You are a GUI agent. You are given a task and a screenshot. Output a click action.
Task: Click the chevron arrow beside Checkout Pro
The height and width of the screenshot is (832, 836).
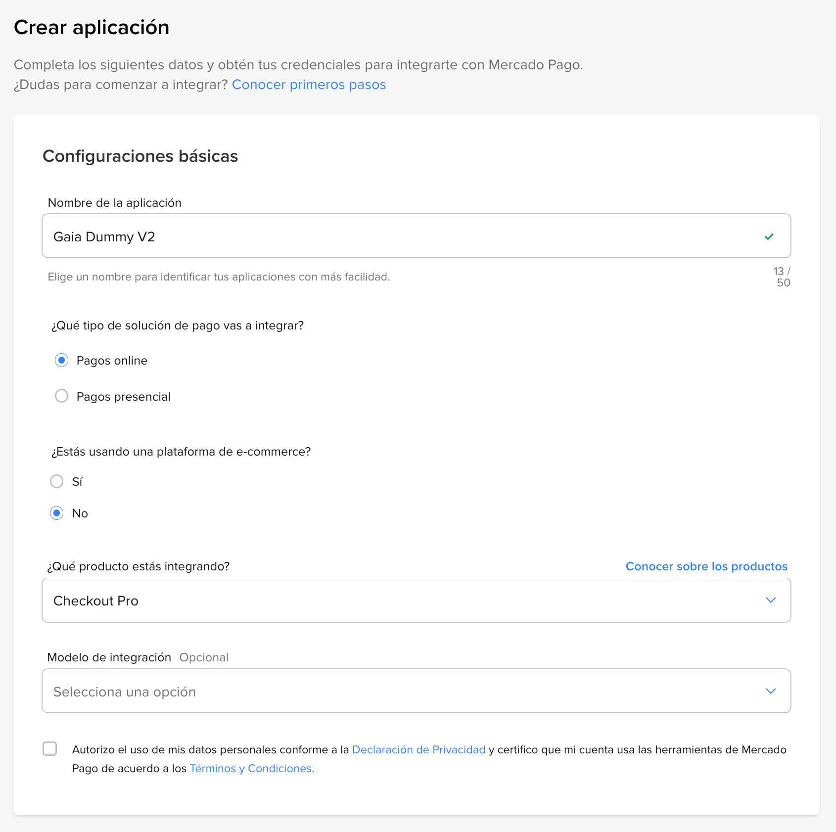pos(770,600)
